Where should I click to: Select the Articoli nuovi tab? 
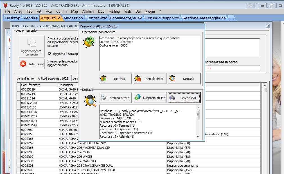tap(26, 79)
